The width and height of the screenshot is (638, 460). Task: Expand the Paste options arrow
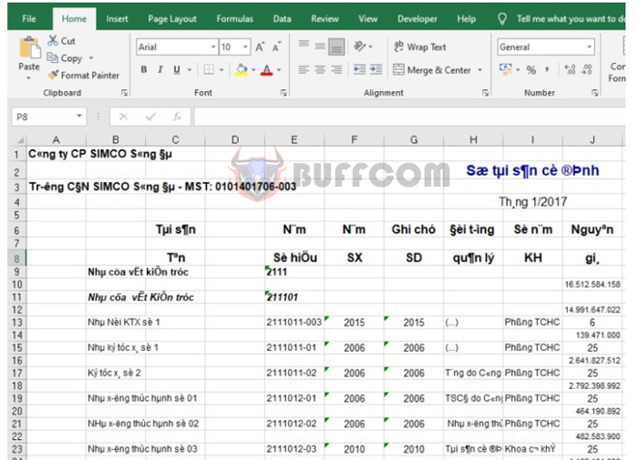[x=29, y=78]
